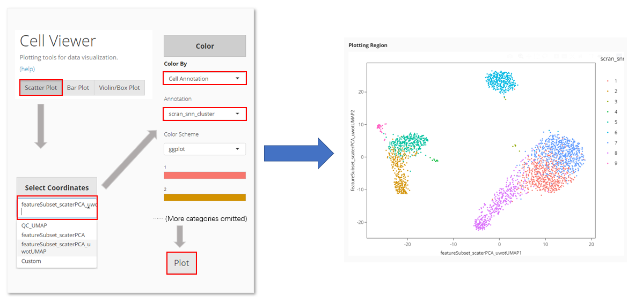
Task: Open the Bar Plot tab
Action: (78, 88)
